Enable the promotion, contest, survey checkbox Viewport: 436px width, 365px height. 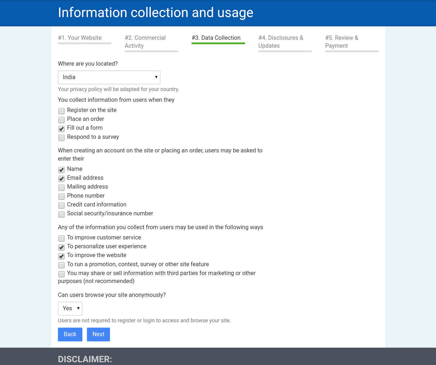click(x=62, y=265)
